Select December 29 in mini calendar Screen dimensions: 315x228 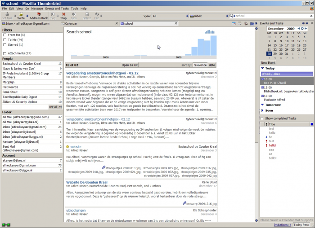275,54
